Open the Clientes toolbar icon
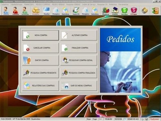 click(6, 11)
